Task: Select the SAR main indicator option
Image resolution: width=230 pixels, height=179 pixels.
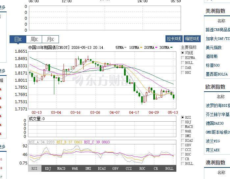Action: coord(183,68)
